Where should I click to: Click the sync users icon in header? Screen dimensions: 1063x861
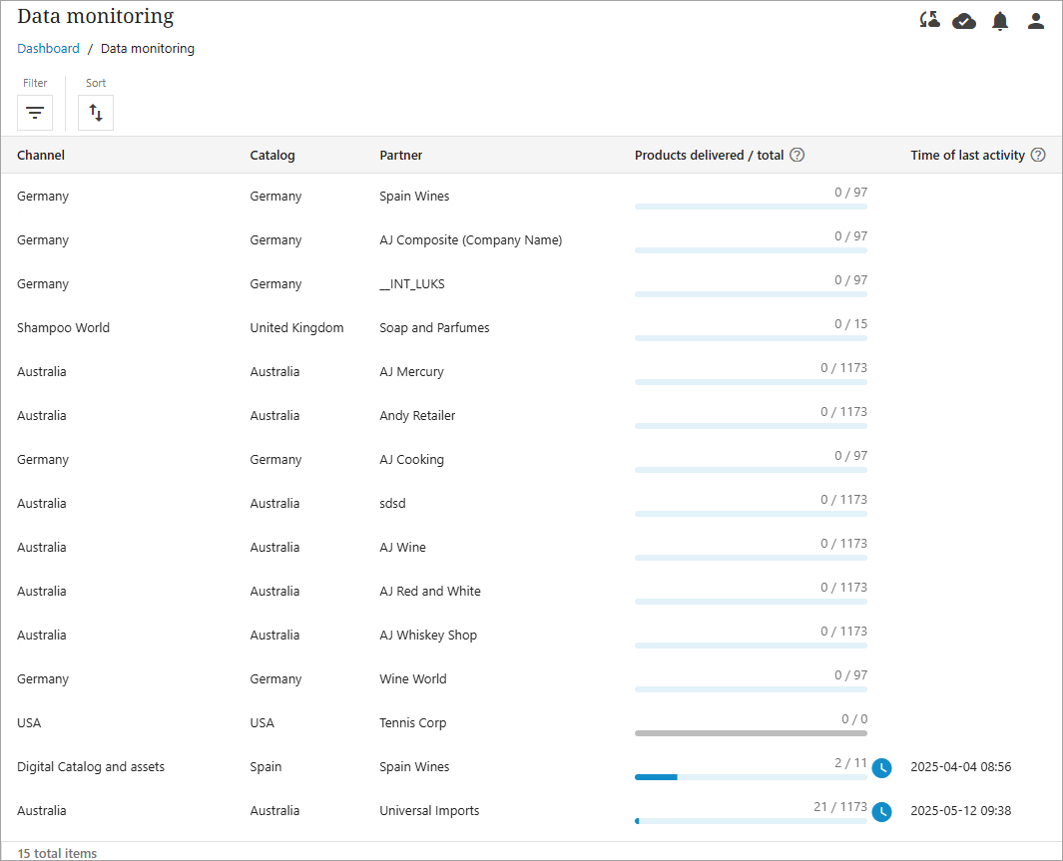point(929,21)
